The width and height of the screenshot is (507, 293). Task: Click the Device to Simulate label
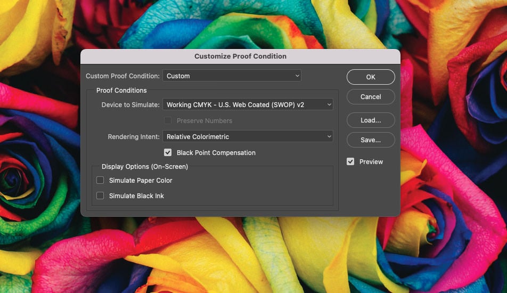tap(130, 105)
